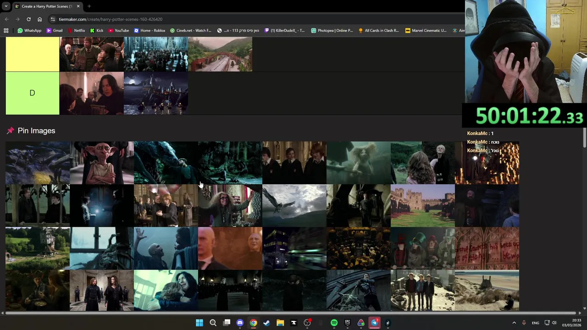The width and height of the screenshot is (587, 330).
Task: Open a new browser tab
Action: pyautogui.click(x=89, y=6)
